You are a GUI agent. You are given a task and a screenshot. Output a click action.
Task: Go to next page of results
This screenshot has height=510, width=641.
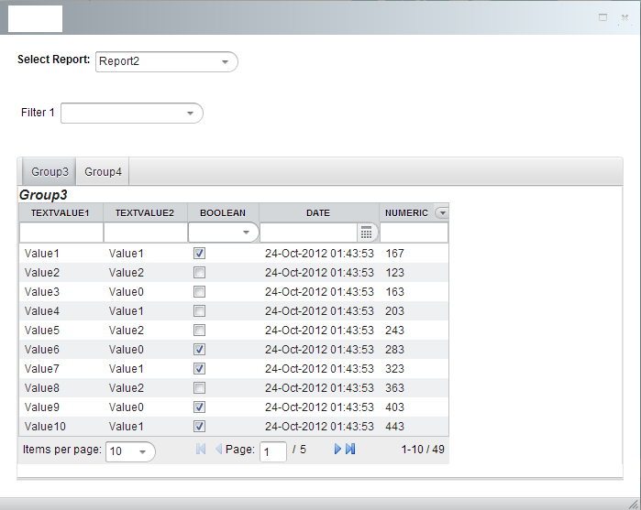coord(337,450)
